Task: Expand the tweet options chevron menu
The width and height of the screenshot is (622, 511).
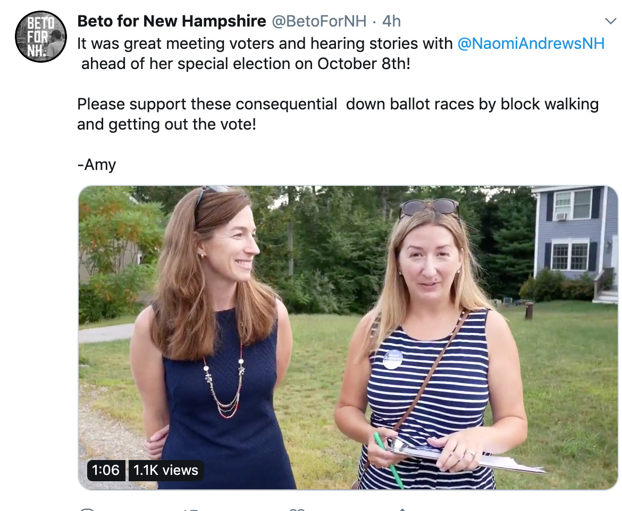Action: click(x=610, y=21)
